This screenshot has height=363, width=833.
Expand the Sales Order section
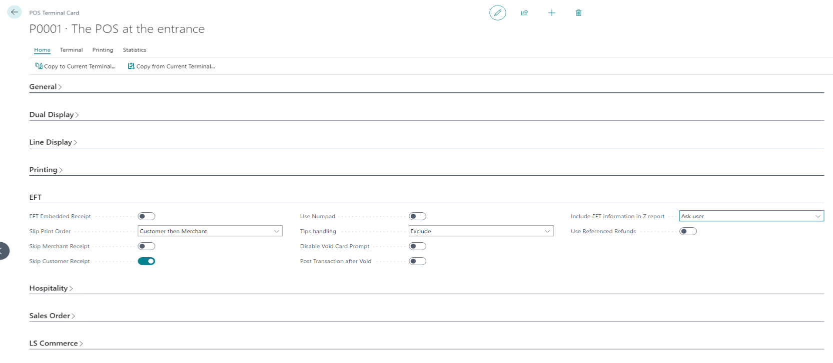click(52, 316)
